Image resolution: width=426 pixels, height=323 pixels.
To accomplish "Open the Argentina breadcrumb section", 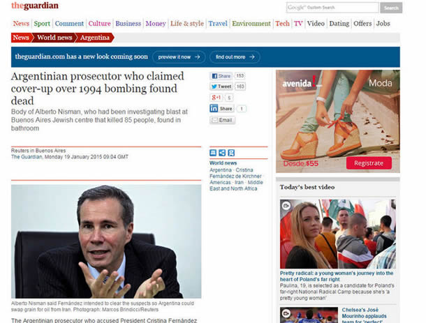I will [x=95, y=38].
